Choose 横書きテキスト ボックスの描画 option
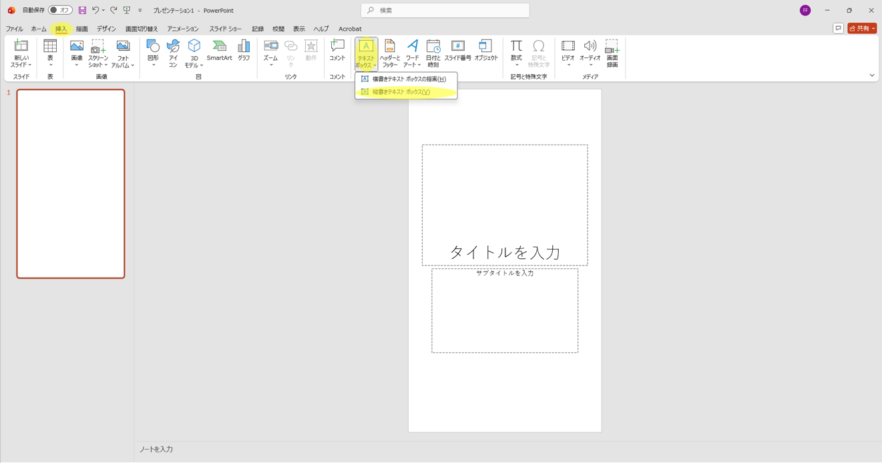The image size is (882, 463). tap(409, 79)
